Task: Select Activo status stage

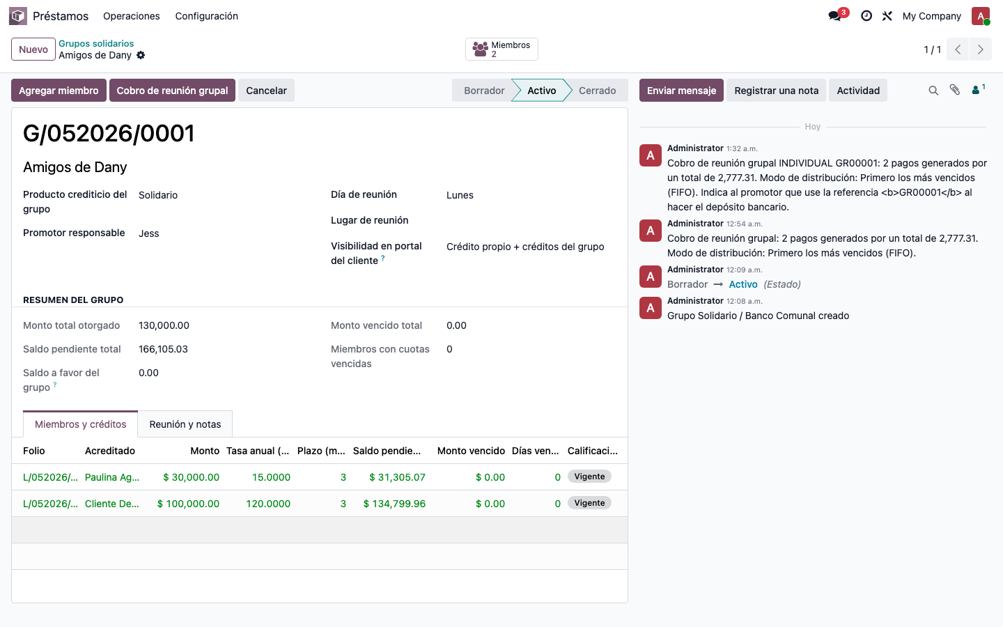Action: (541, 91)
